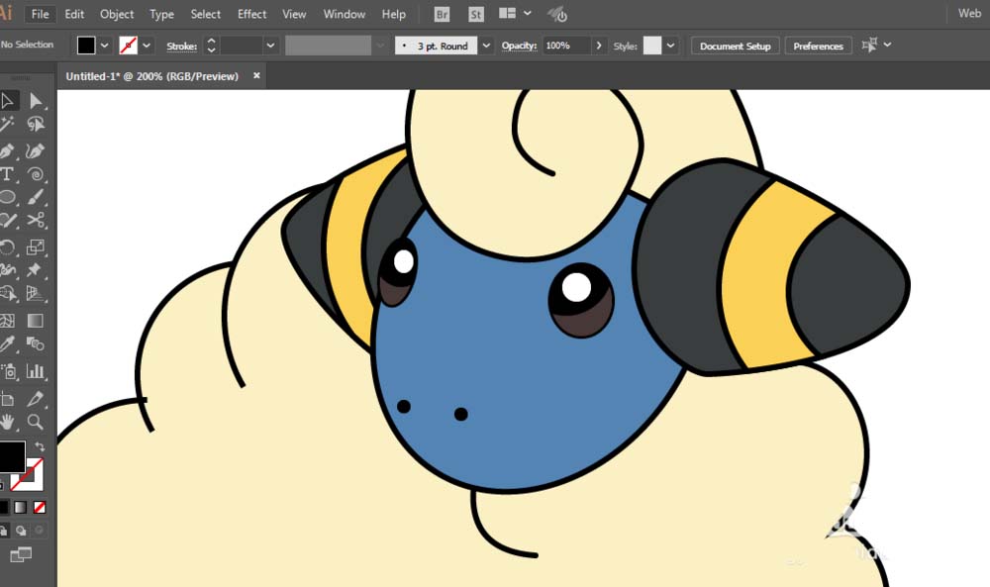
Task: Activate the Blend tool
Action: (x=36, y=344)
